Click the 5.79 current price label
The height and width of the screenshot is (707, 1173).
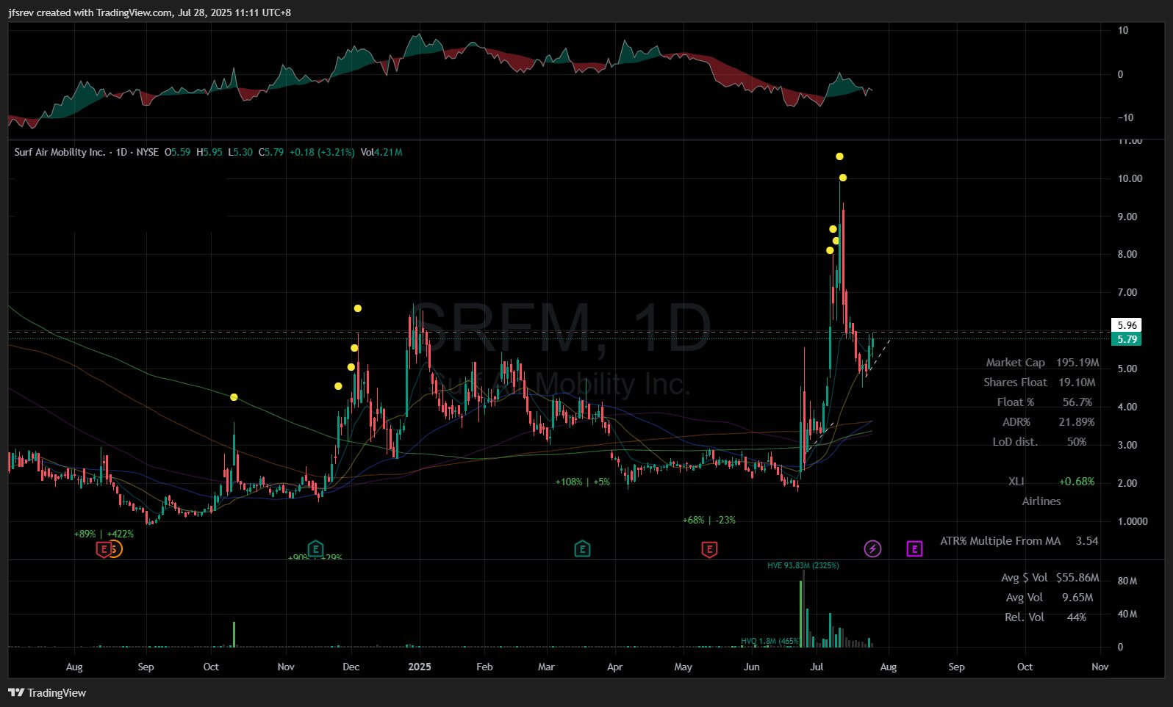coord(1127,339)
